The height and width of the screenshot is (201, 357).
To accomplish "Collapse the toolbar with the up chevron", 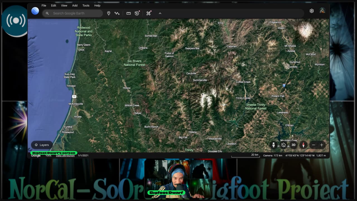I will pos(160,13).
